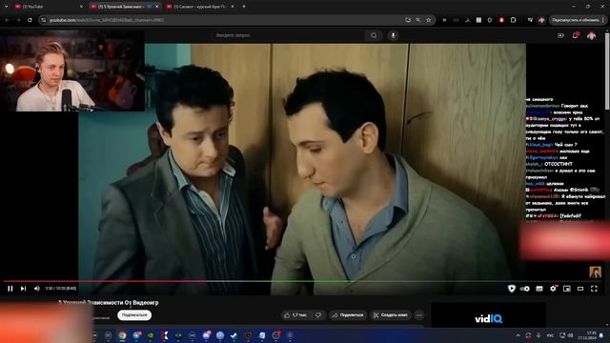610x343 pixels.
Task: Dislike the video with thumbs down
Action: pos(318,315)
